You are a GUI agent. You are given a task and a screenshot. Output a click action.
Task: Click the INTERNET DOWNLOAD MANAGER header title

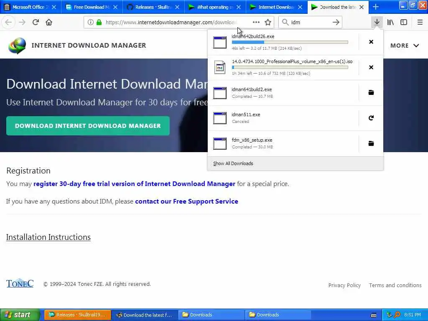click(89, 45)
